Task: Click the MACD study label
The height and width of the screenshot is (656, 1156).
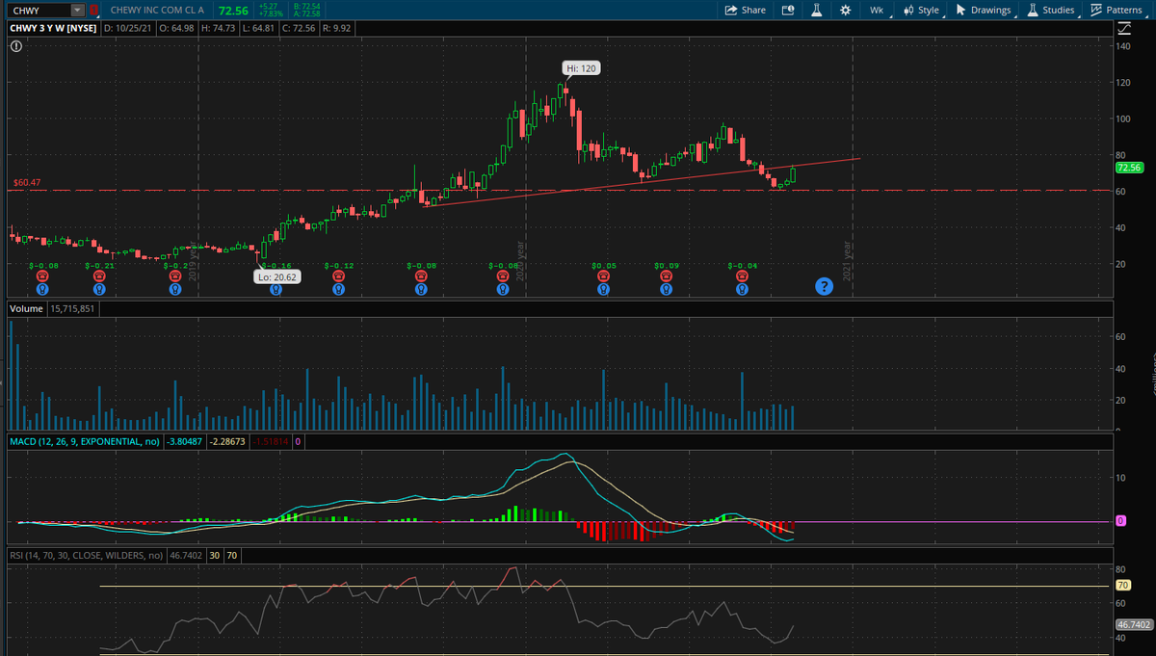Action: tap(85, 441)
